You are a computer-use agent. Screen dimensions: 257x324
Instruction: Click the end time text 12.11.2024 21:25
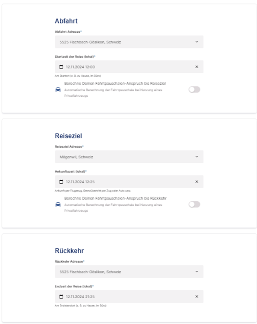(x=80, y=297)
